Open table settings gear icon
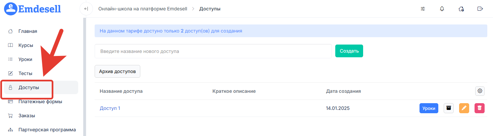 click(480, 91)
